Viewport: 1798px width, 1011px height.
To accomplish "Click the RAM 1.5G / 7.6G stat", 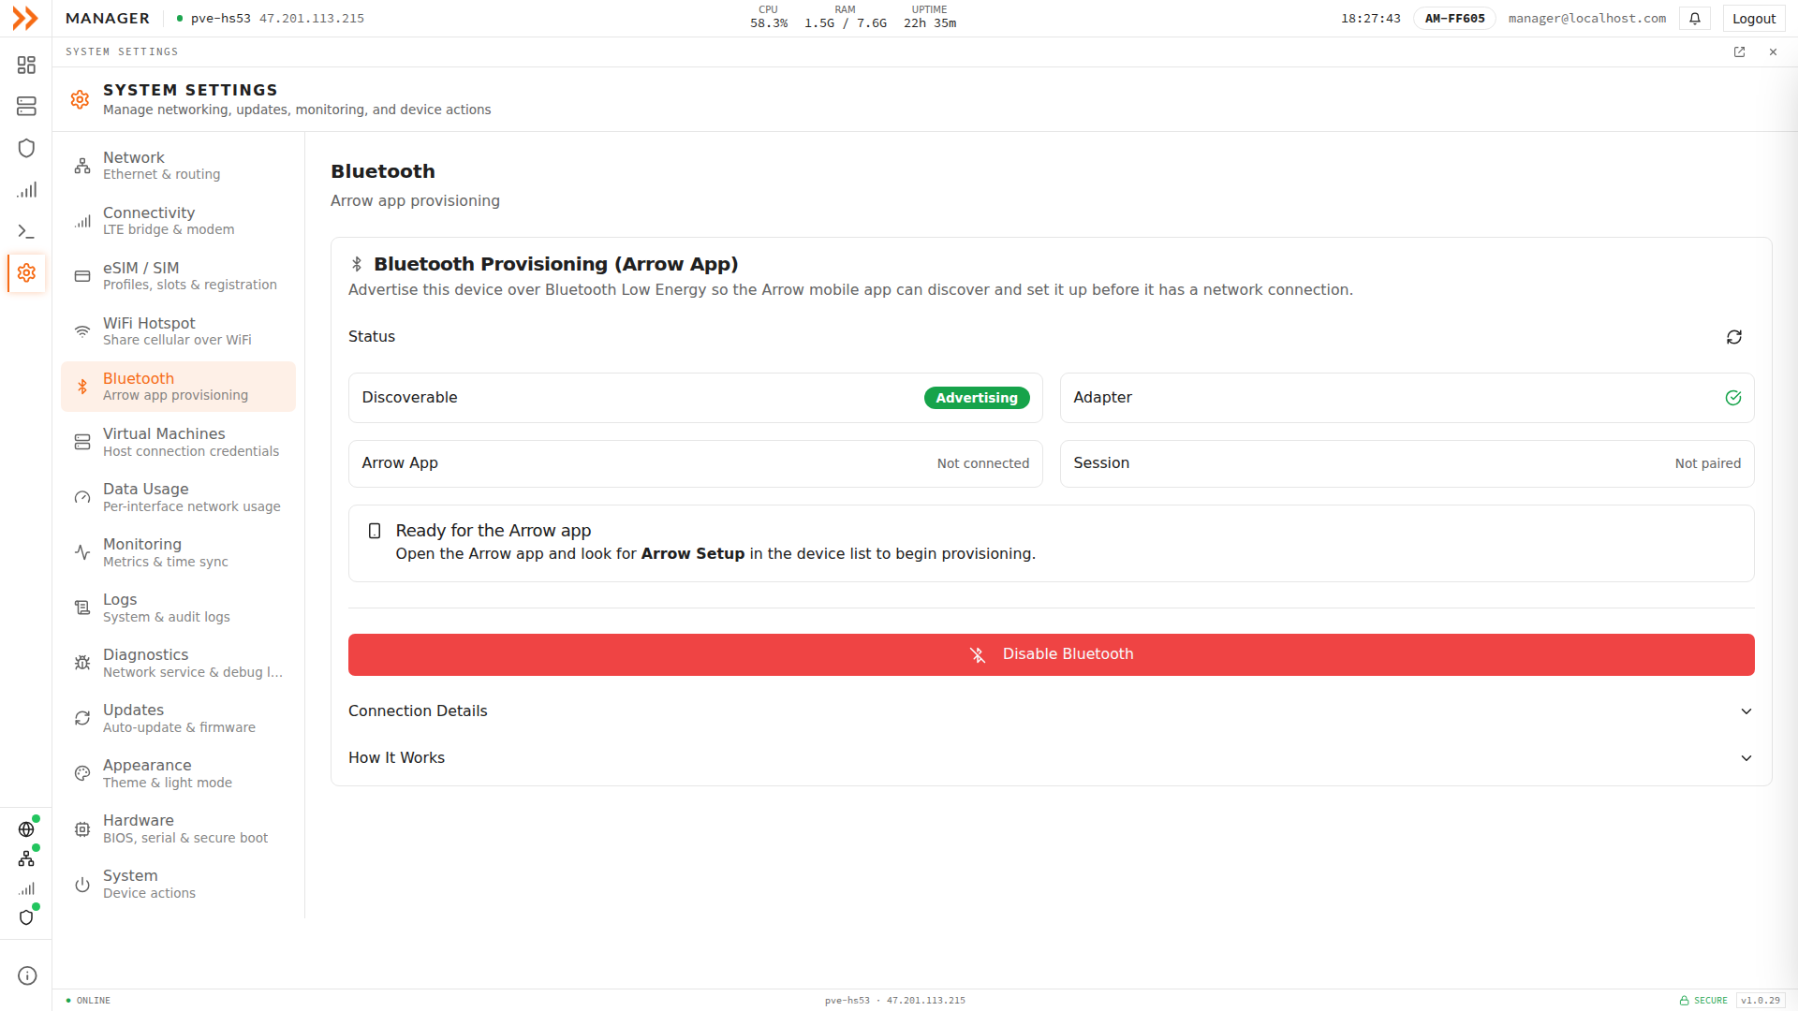I will point(845,17).
